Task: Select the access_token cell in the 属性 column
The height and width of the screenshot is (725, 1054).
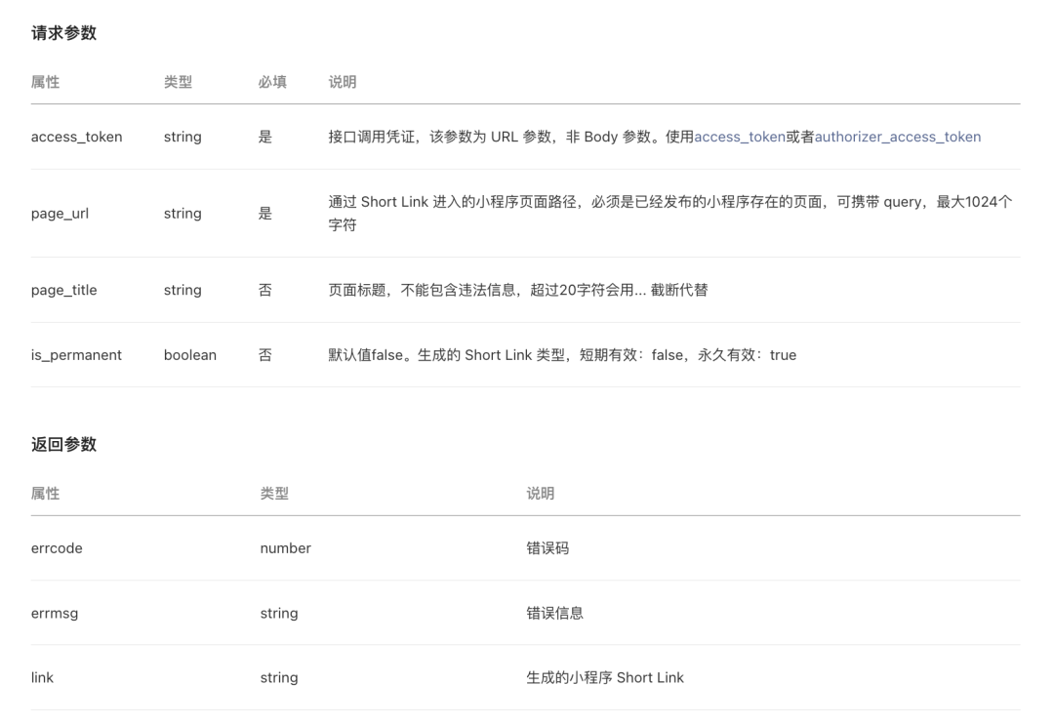Action: (76, 137)
